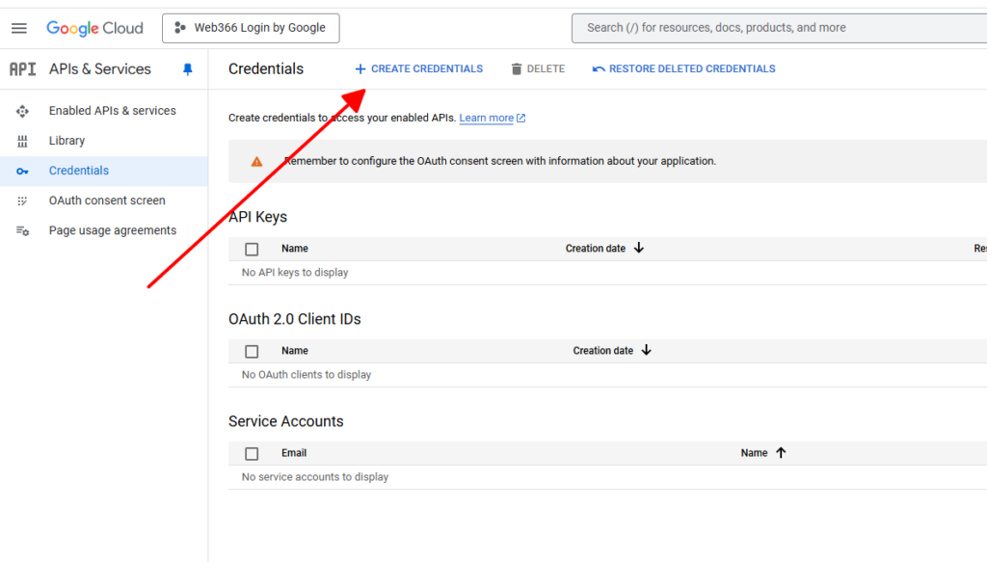Open the Learn more link
This screenshot has height=562, width=987.
[x=486, y=118]
